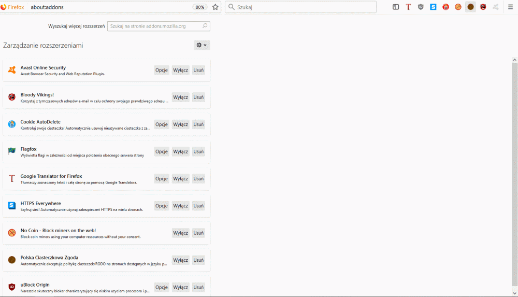Click the about:addons address bar
Viewport: 518px width, 297px height.
(111, 7)
